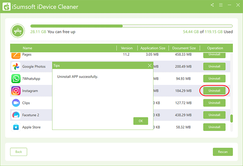Uninstall Google Photos
This screenshot has width=243, height=166.
(214, 67)
